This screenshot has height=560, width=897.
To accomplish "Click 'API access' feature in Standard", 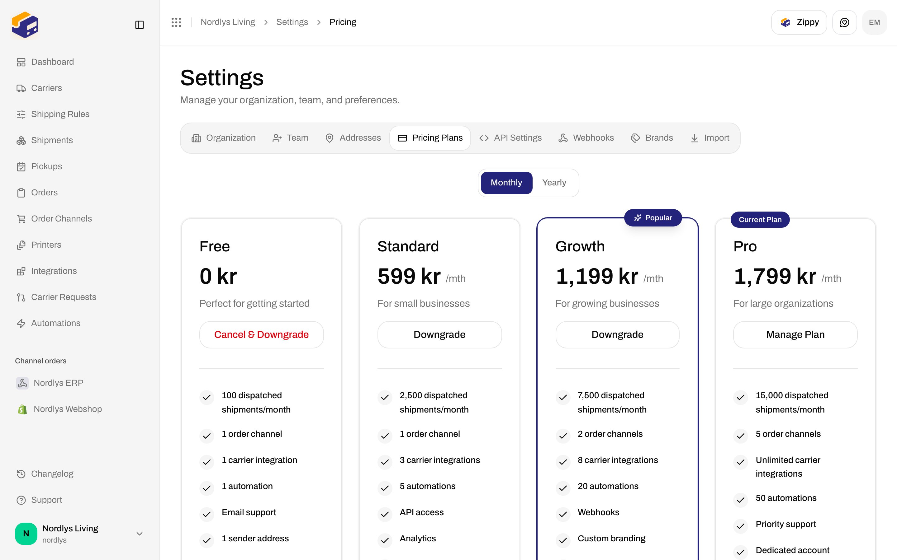I will (x=421, y=513).
